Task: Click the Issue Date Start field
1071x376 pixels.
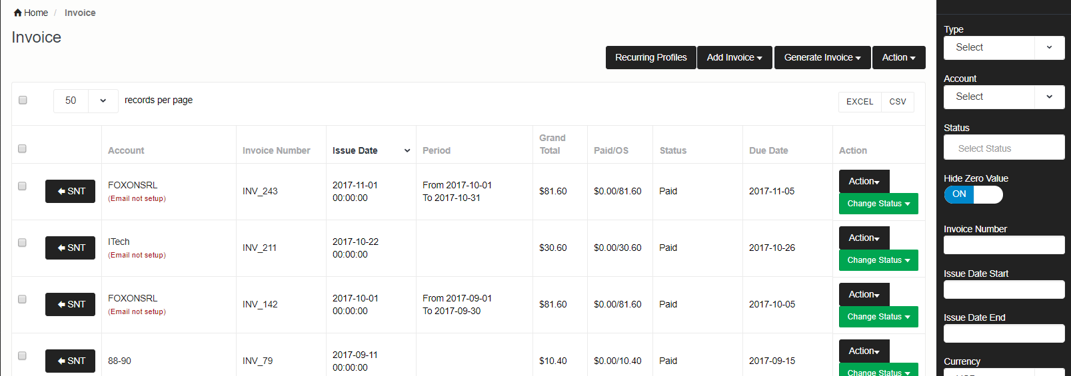Action: tap(1004, 289)
